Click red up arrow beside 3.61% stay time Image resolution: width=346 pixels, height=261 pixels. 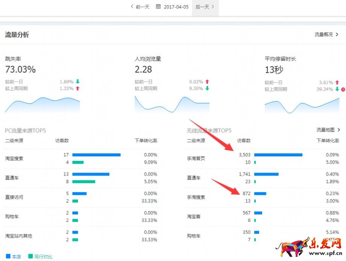coord(337,82)
